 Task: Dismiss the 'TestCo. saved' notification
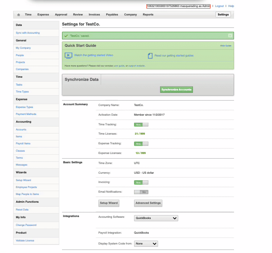[x=230, y=35]
